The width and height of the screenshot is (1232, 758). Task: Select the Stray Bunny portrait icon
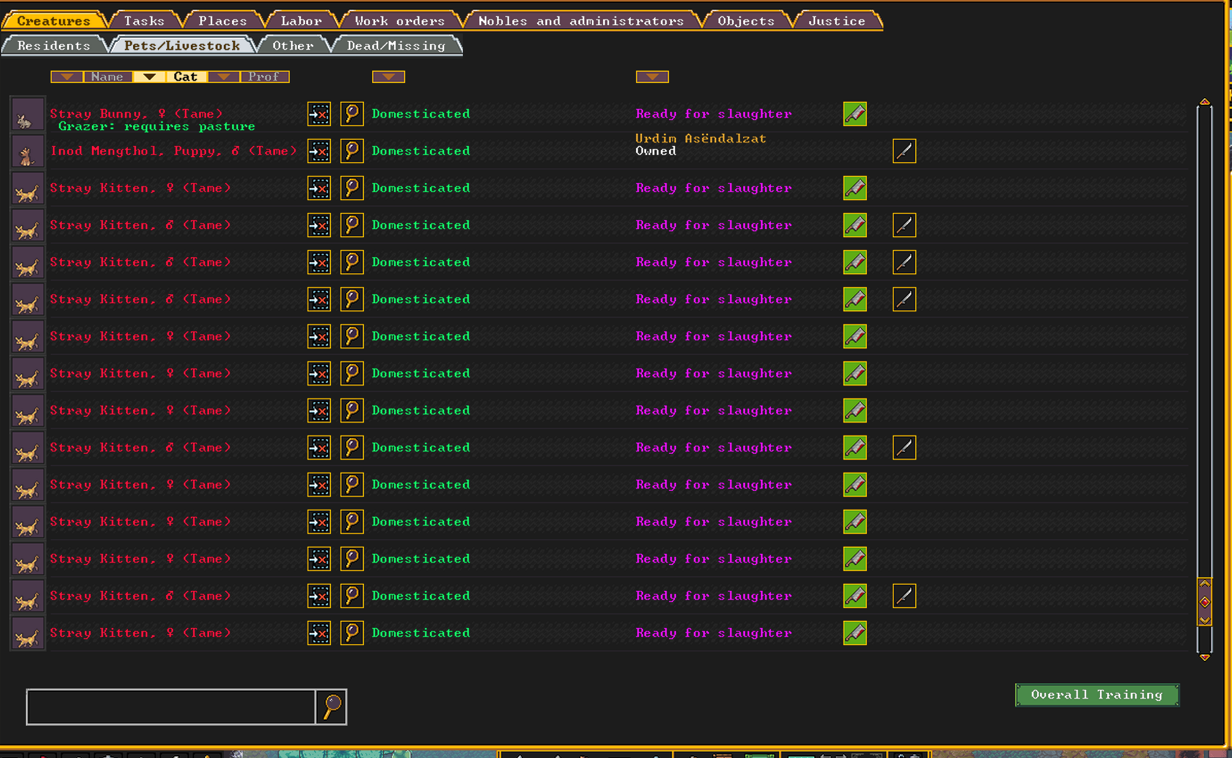pyautogui.click(x=27, y=114)
